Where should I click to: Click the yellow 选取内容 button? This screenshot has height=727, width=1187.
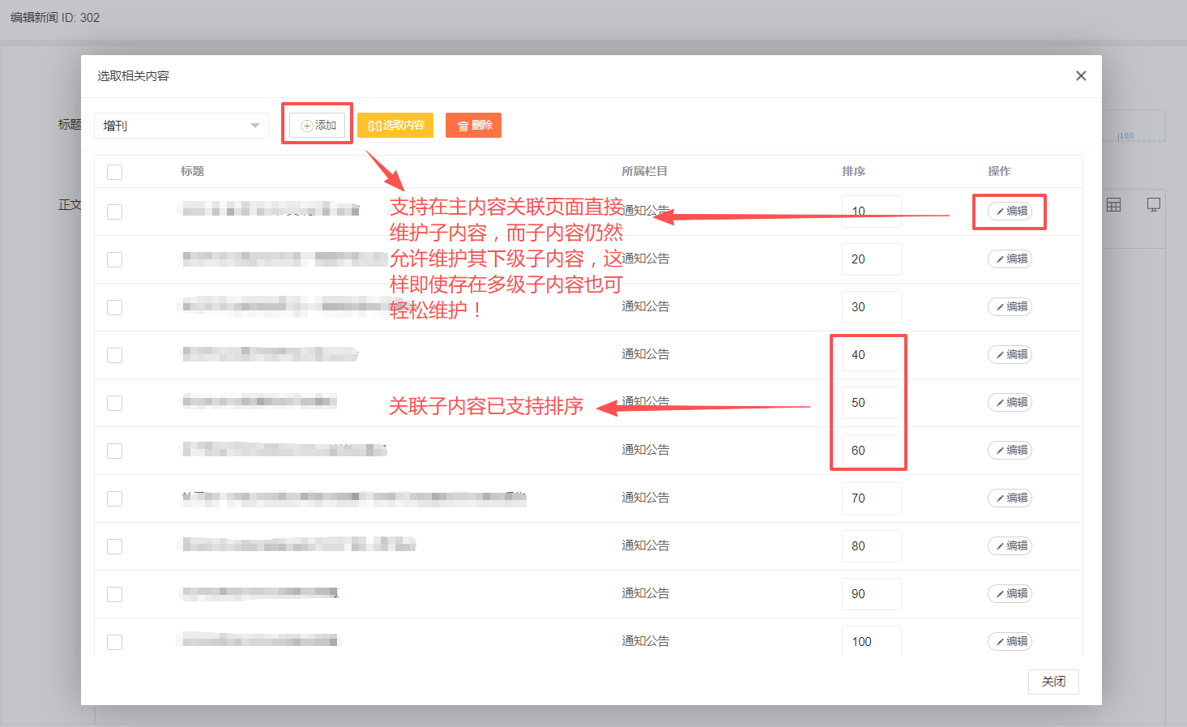(395, 126)
